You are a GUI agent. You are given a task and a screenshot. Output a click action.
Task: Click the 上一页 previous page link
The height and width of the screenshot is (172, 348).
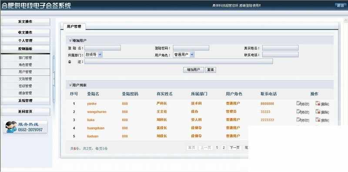click(206, 148)
